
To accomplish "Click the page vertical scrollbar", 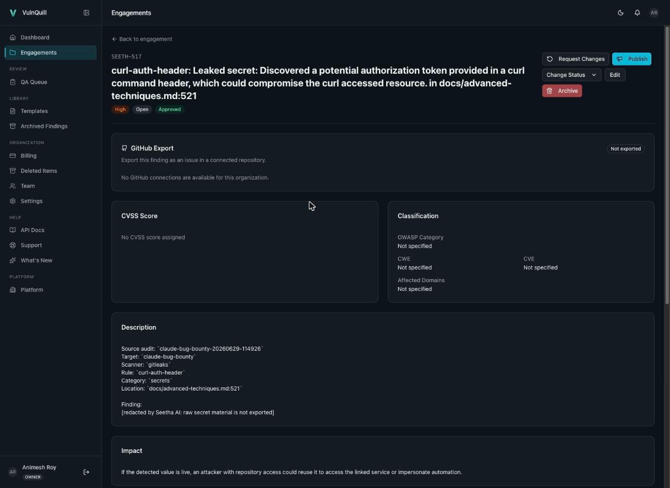I will pyautogui.click(x=666, y=165).
